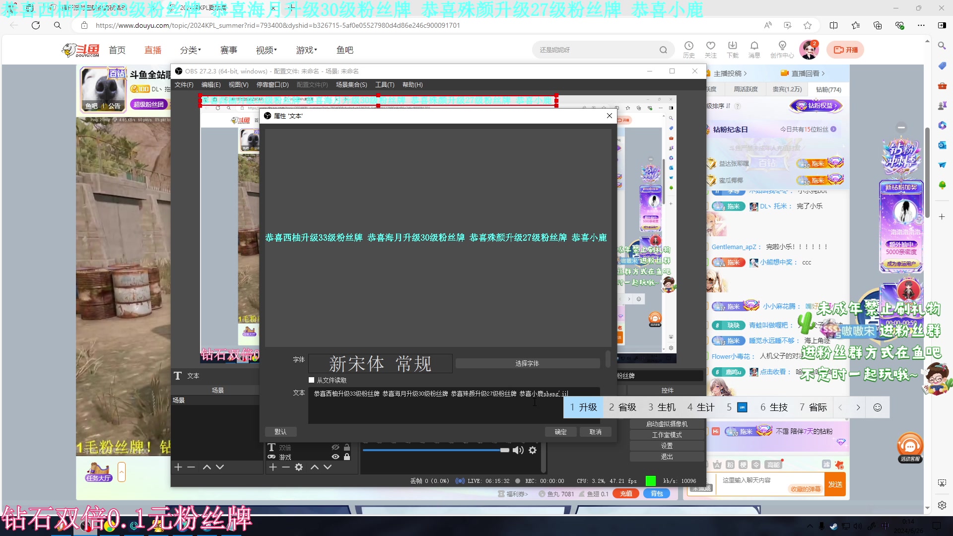This screenshot has width=953, height=536.
Task: Show next IME candidates page arrow
Action: (858, 407)
